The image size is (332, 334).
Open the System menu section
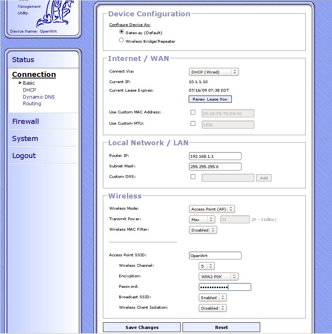click(25, 139)
